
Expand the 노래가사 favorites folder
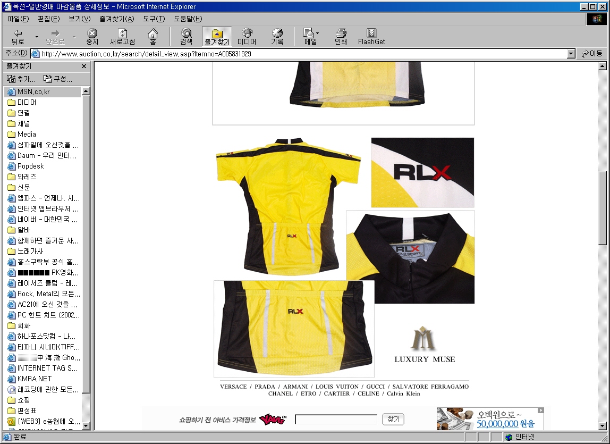[26, 251]
